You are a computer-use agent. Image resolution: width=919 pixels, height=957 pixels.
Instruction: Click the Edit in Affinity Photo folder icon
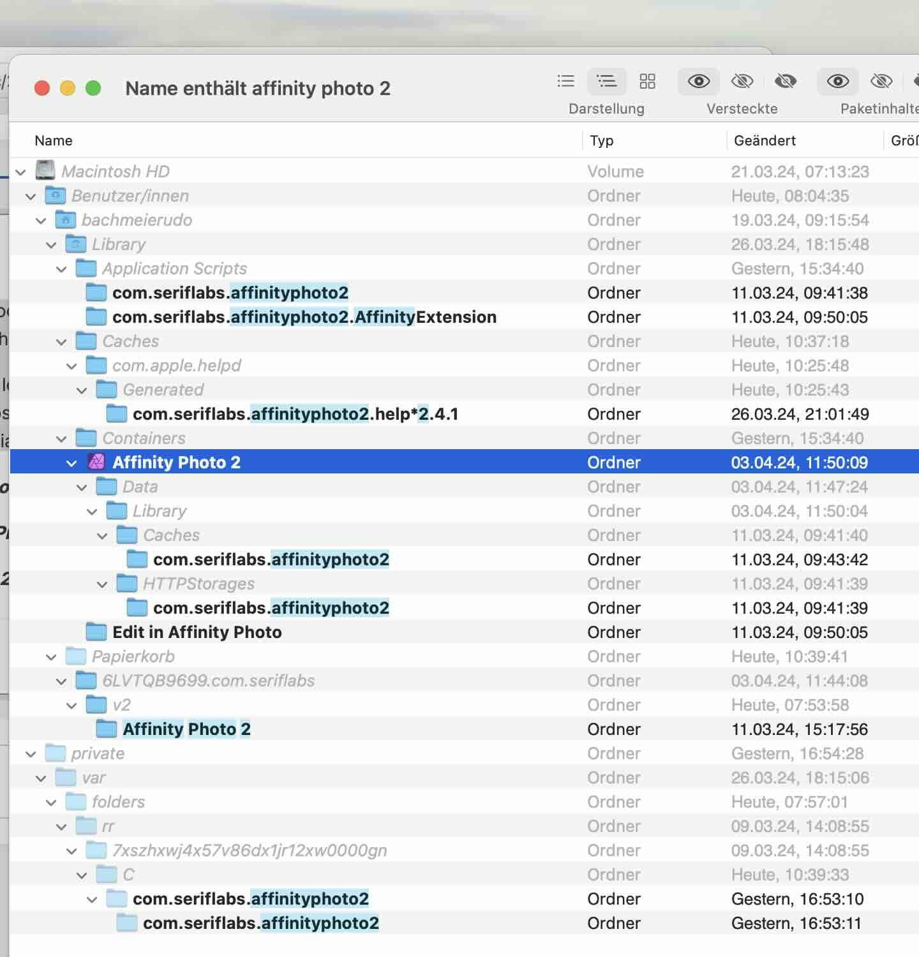[96, 632]
